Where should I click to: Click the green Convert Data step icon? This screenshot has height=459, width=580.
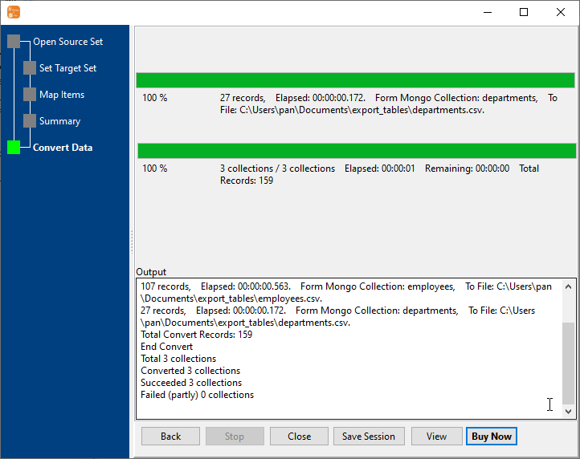[x=14, y=148]
